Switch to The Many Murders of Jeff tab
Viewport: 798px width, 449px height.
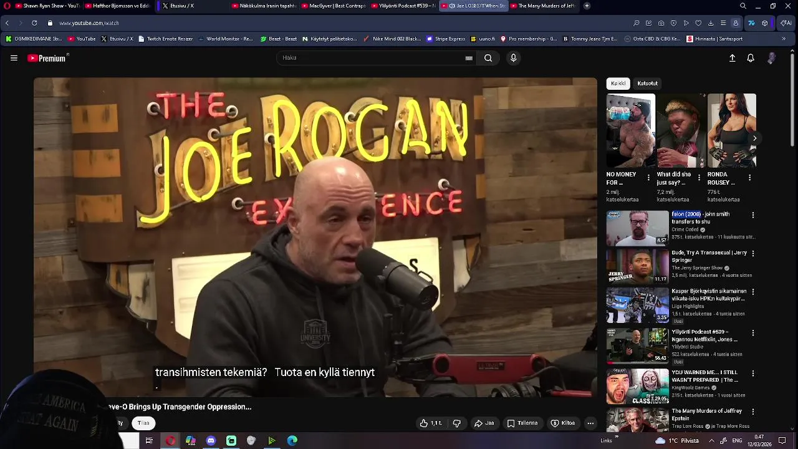click(542, 6)
